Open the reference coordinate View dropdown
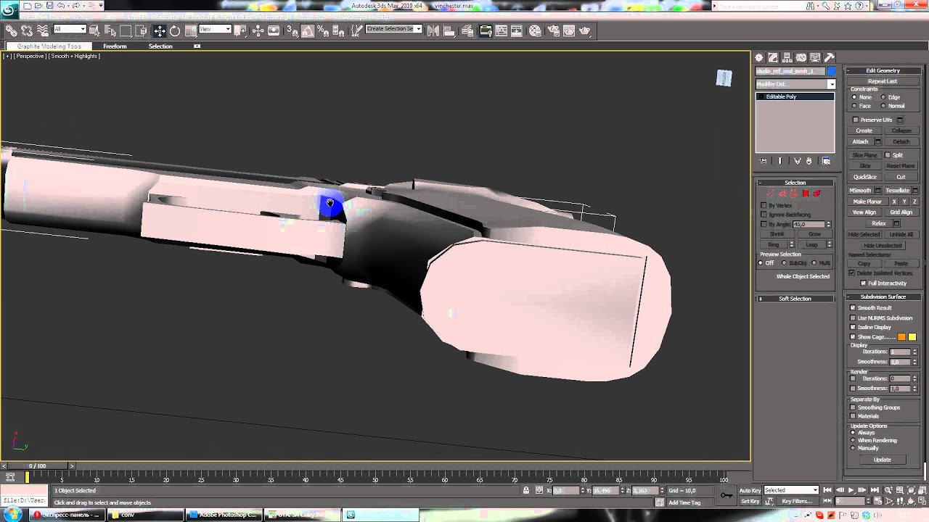Viewport: 929px width, 522px height. (215, 30)
